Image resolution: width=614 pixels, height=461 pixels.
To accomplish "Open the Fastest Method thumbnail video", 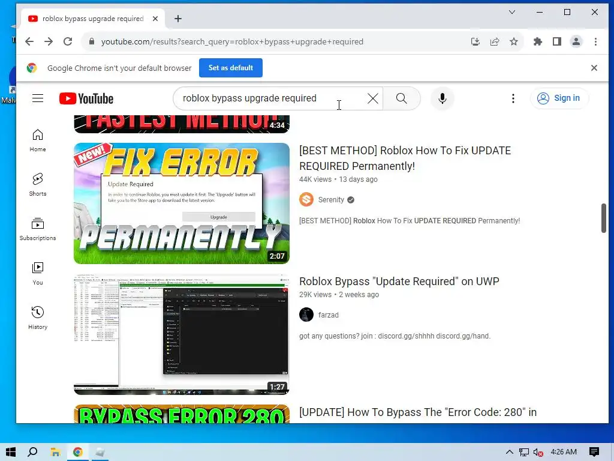I will (x=182, y=124).
